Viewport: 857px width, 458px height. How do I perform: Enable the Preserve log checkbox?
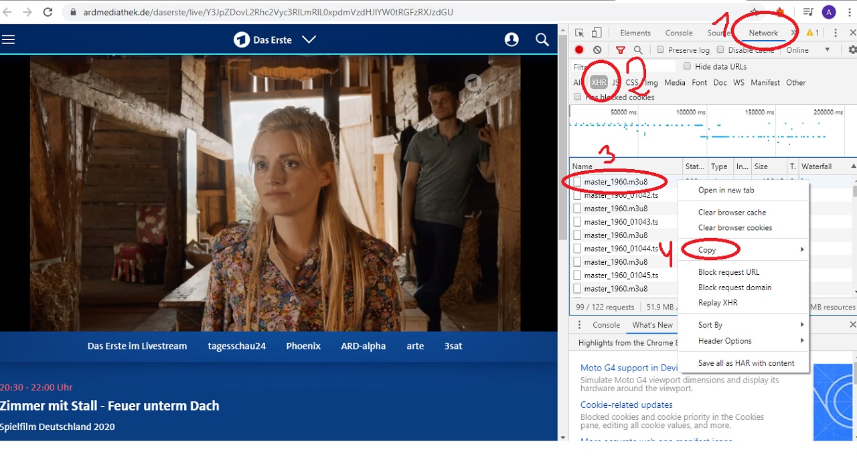point(661,50)
